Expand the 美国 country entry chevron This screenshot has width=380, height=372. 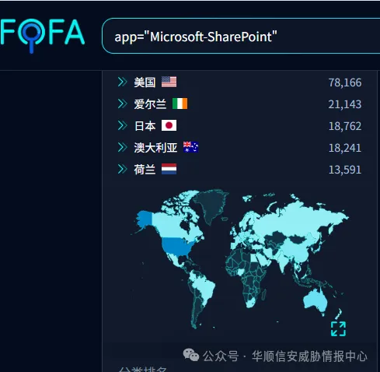[x=123, y=82]
